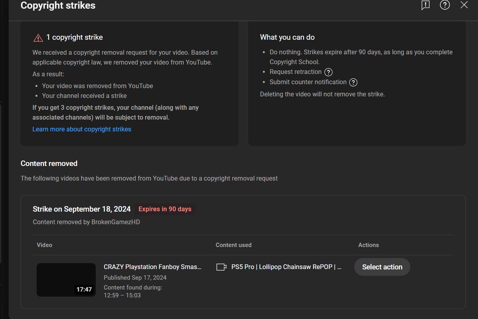Click the Strike on September 18, 2024 heading
This screenshot has height=319, width=478.
pyautogui.click(x=82, y=209)
